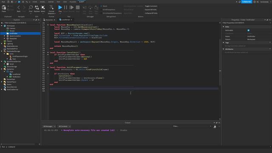The height and width of the screenshot is (153, 272).
Task: Click Expand All Folds action
Action: pyautogui.click(x=150, y=10)
